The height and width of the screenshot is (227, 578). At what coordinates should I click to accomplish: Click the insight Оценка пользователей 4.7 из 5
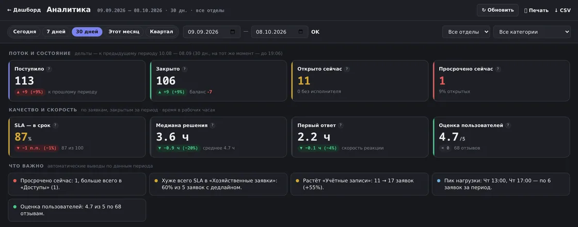tap(77, 210)
